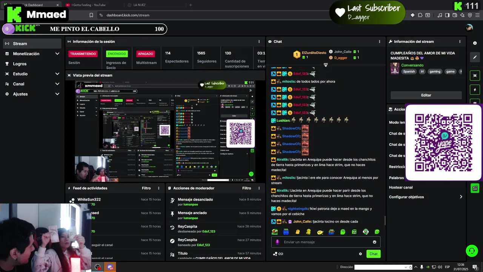
Task: Click the Editar stream info button
Action: point(426,95)
